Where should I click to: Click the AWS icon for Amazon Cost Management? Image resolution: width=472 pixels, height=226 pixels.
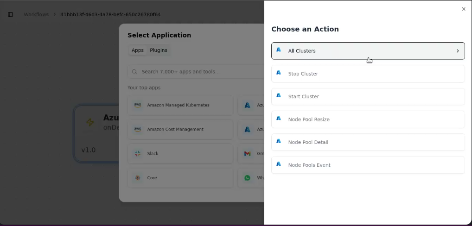pos(138,129)
